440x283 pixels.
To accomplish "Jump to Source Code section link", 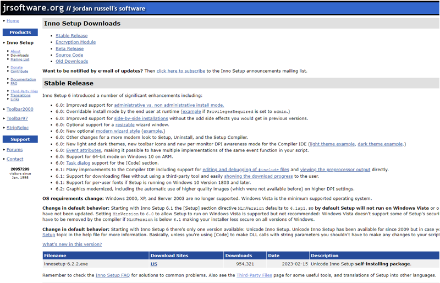I will [x=69, y=55].
